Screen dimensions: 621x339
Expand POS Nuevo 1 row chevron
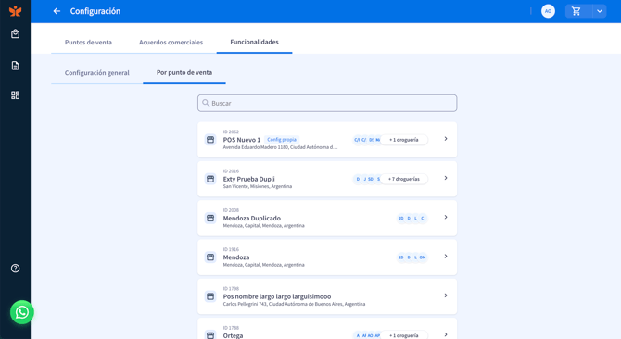coord(446,139)
